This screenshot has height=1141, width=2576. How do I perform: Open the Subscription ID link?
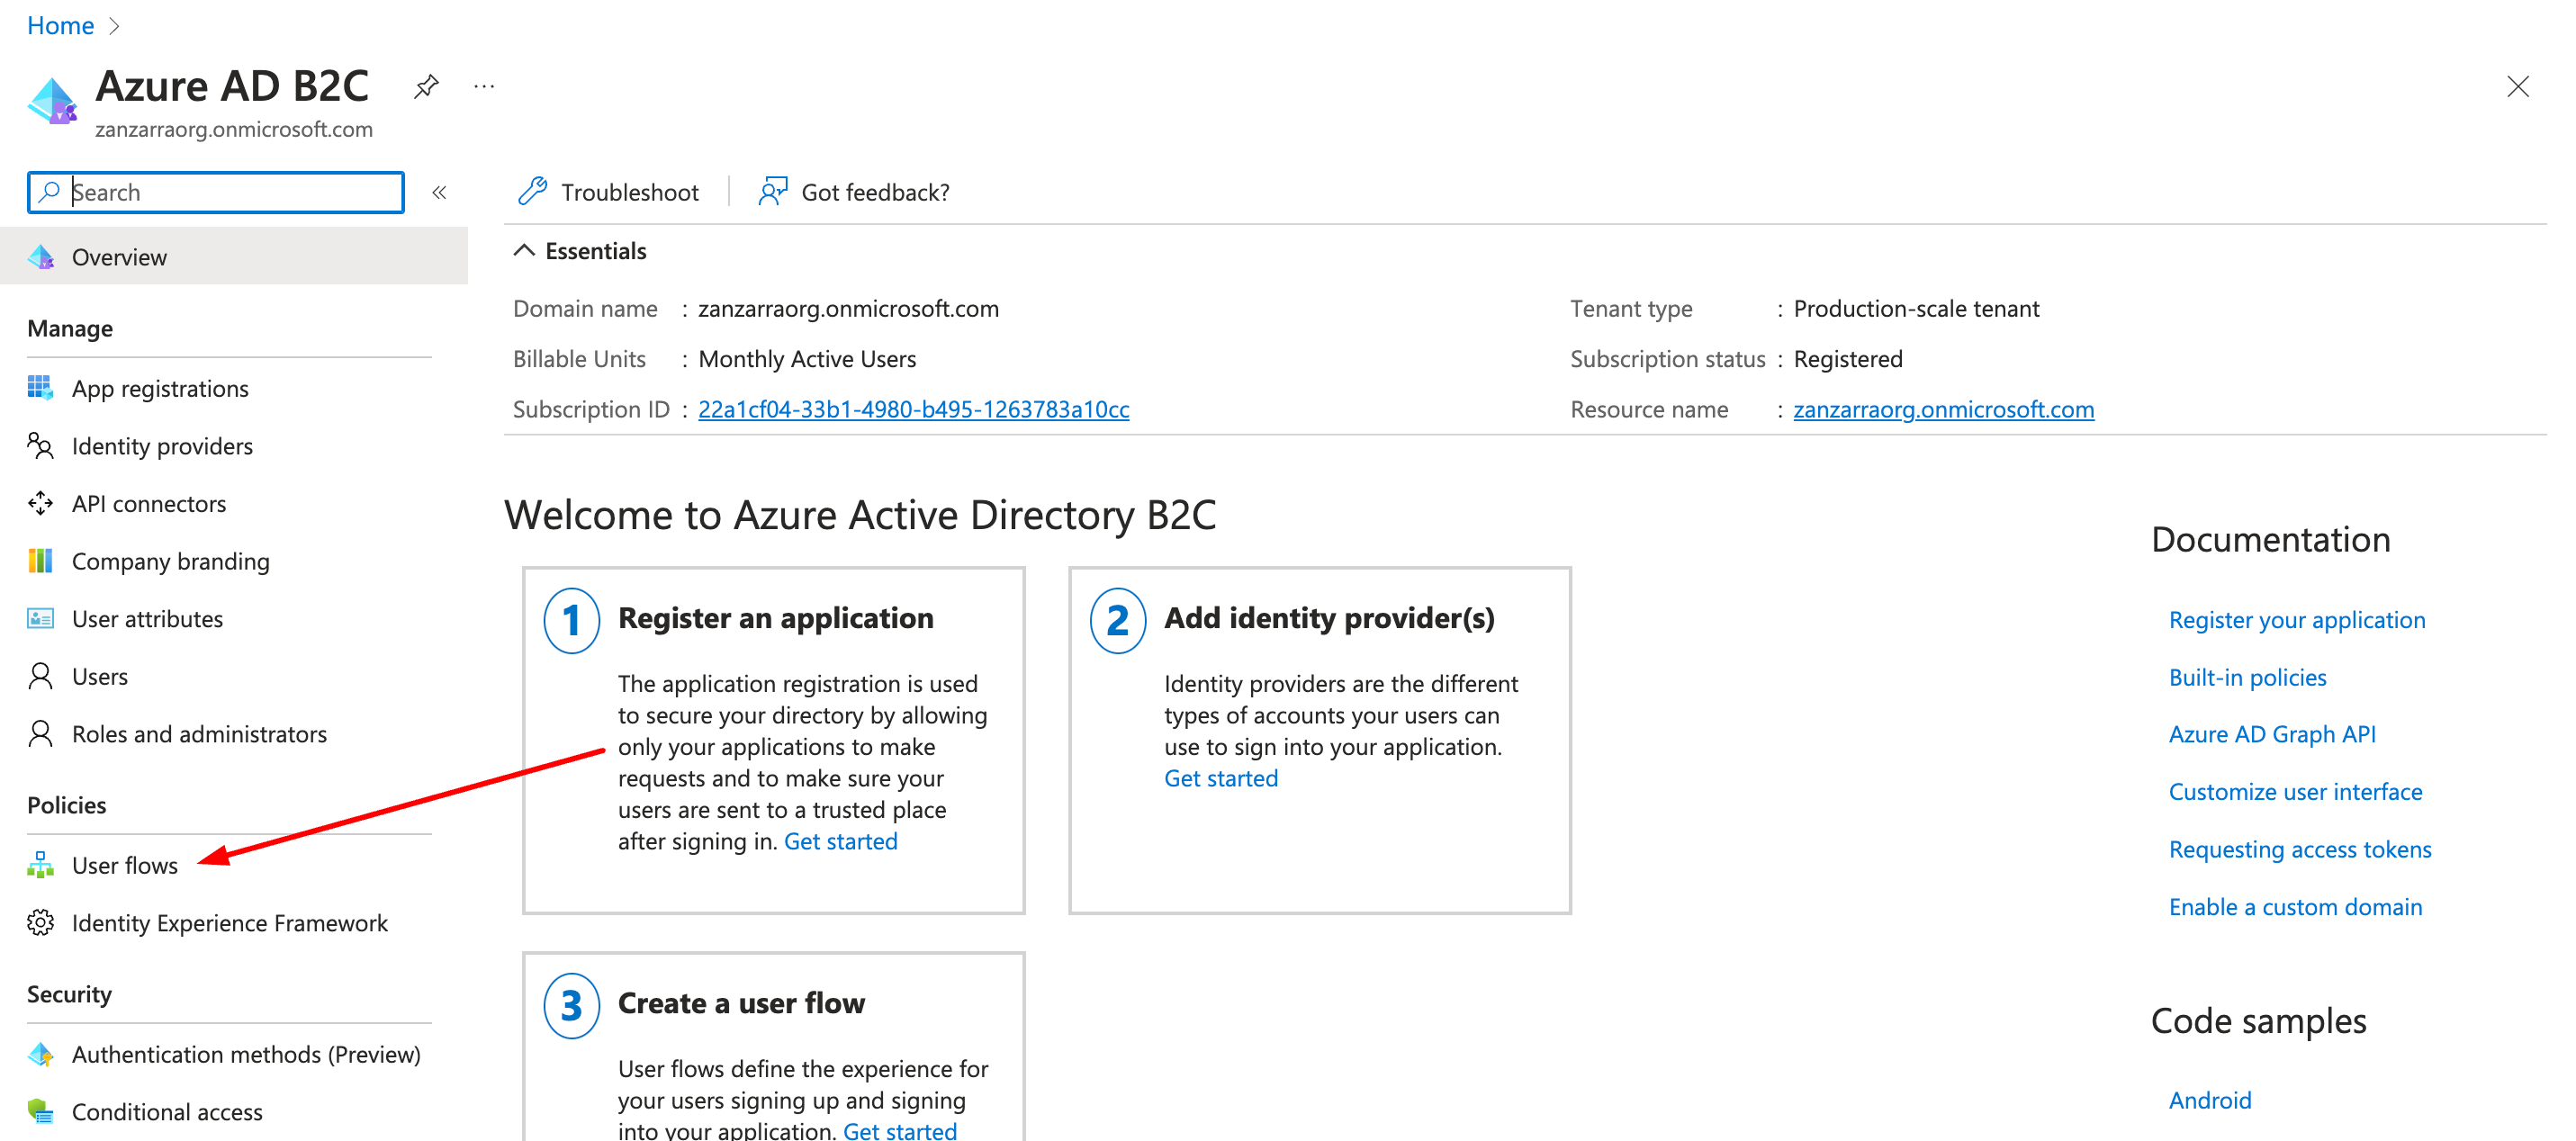[x=913, y=409]
